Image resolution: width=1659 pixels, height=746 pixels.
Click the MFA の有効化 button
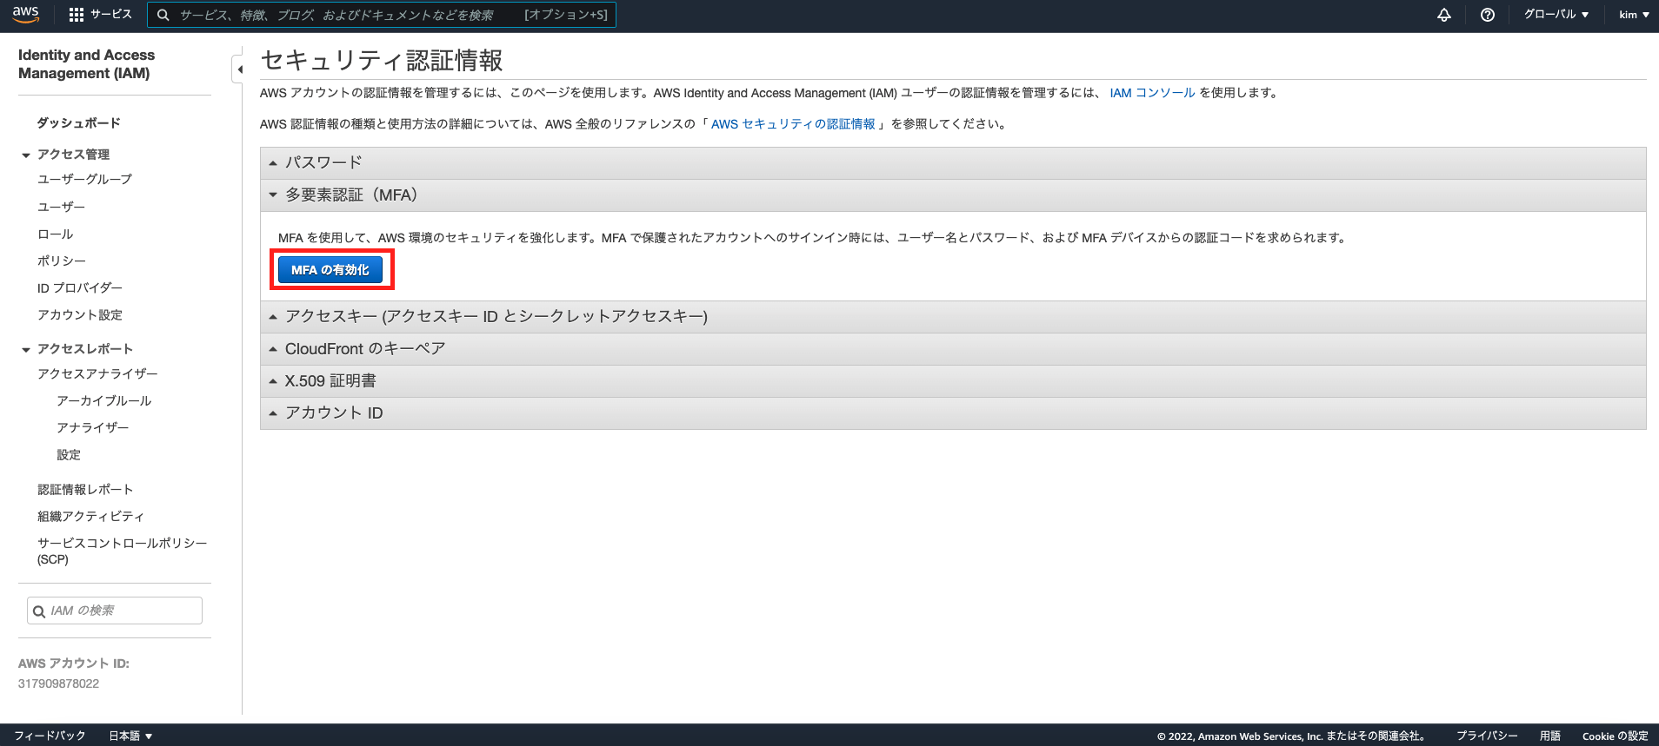pyautogui.click(x=330, y=270)
